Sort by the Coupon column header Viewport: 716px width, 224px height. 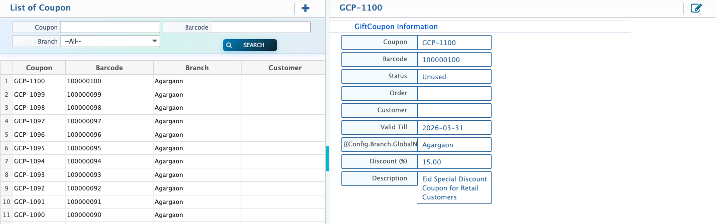point(39,68)
